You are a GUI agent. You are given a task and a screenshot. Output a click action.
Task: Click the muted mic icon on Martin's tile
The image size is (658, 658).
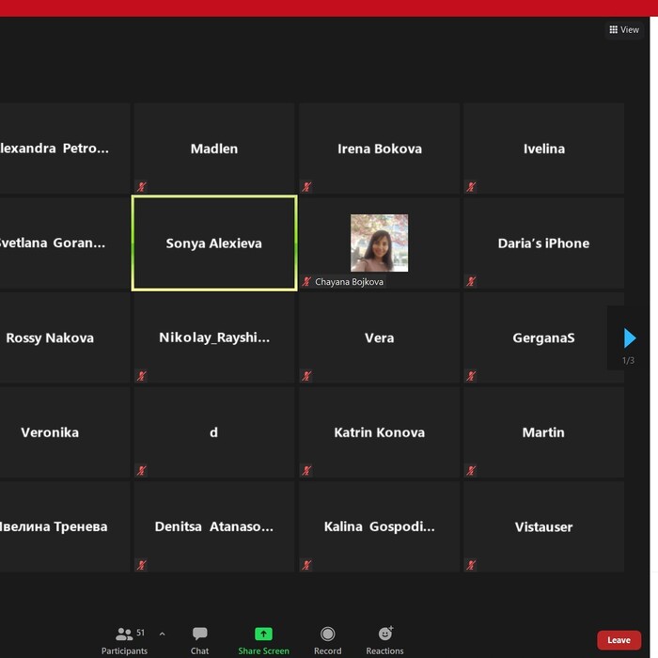[x=471, y=471]
